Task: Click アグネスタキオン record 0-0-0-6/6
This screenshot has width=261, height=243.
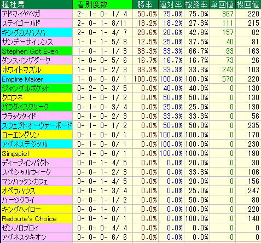Action: [x=102, y=237]
